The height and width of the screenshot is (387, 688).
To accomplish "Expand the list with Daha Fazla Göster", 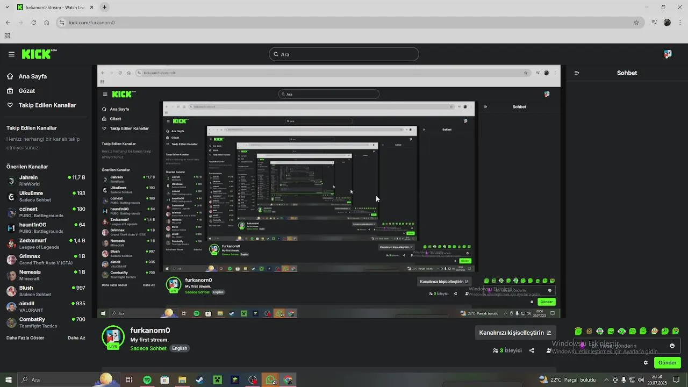I will [x=25, y=338].
